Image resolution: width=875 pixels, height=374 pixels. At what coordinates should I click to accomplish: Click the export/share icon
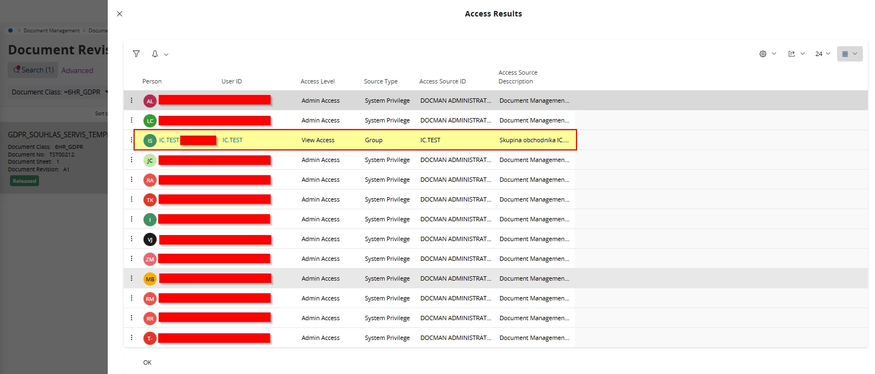[791, 54]
